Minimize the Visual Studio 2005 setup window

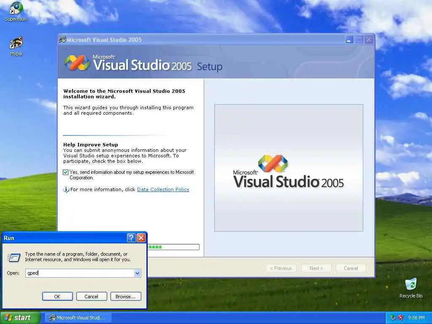pos(349,40)
